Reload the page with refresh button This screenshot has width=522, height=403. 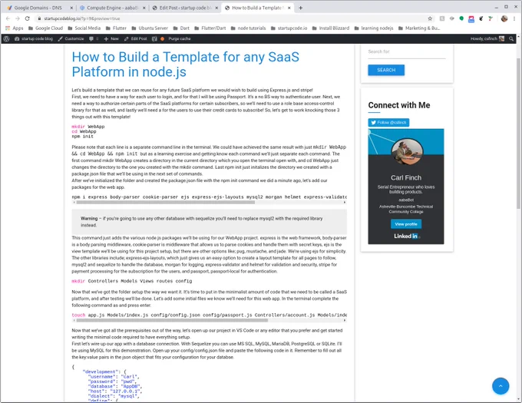pos(28,18)
